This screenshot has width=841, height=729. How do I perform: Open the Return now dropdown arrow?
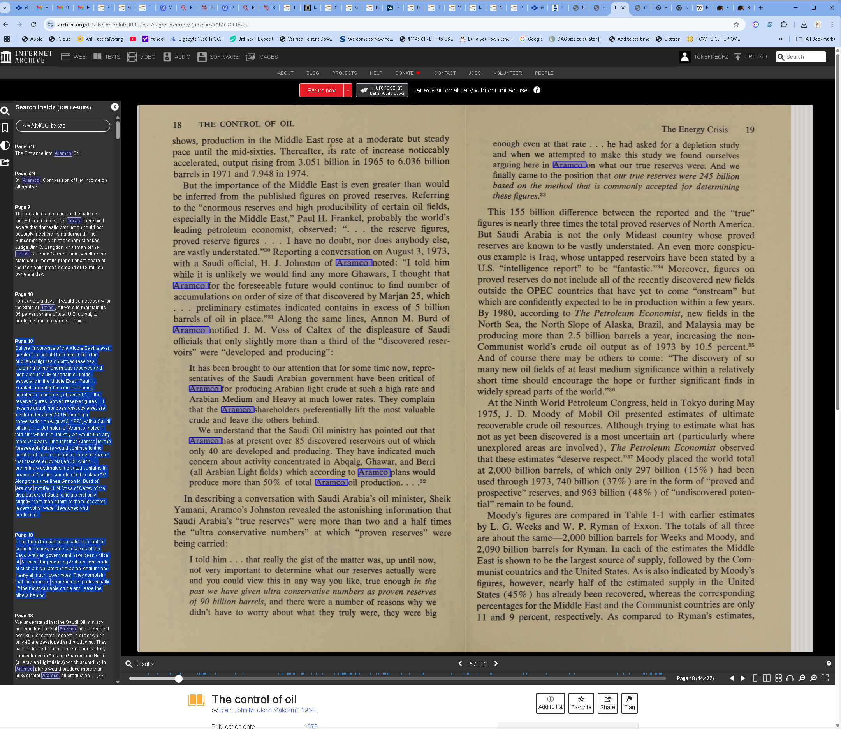tap(348, 90)
